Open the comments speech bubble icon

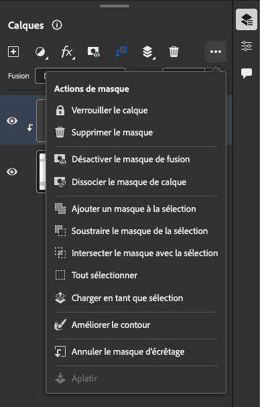point(246,73)
